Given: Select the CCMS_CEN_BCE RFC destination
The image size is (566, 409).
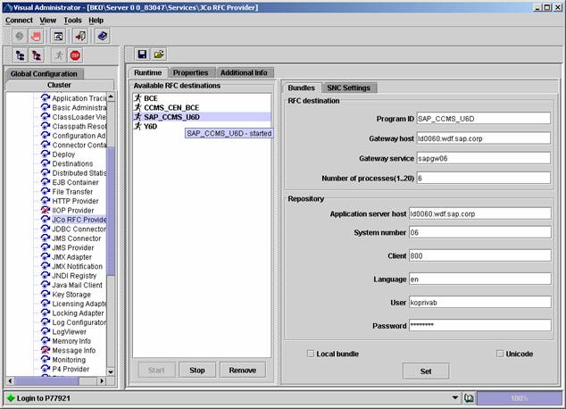Looking at the screenshot, I should pos(171,107).
